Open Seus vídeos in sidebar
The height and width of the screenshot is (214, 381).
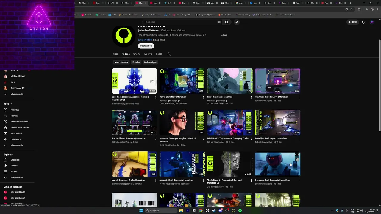point(17,133)
